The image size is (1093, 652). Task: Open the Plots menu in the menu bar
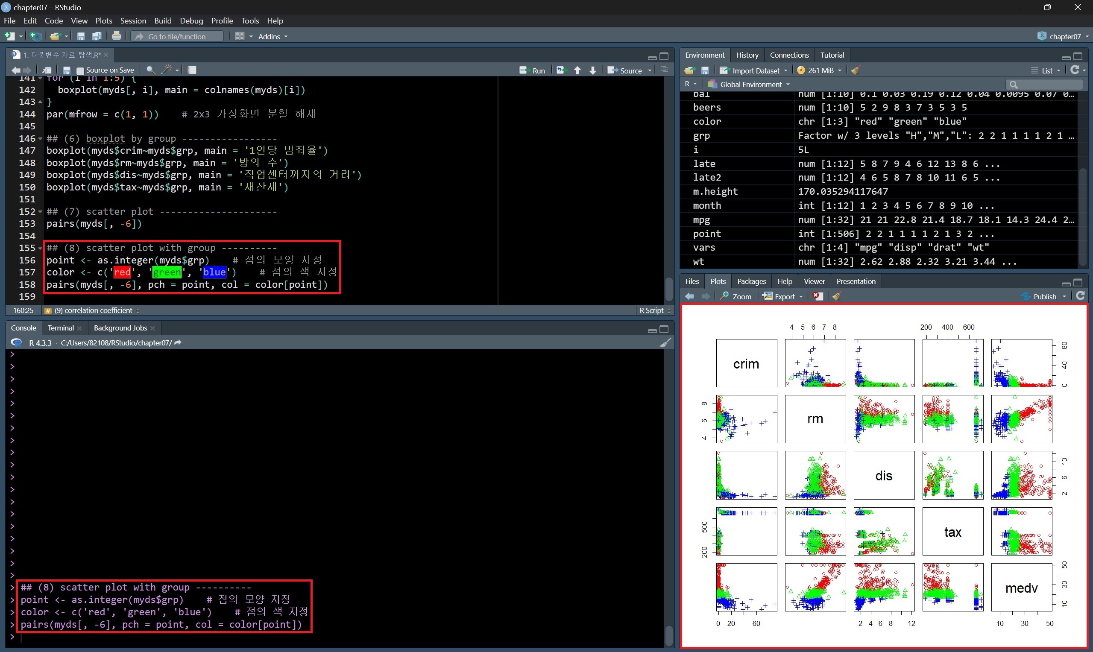click(104, 20)
